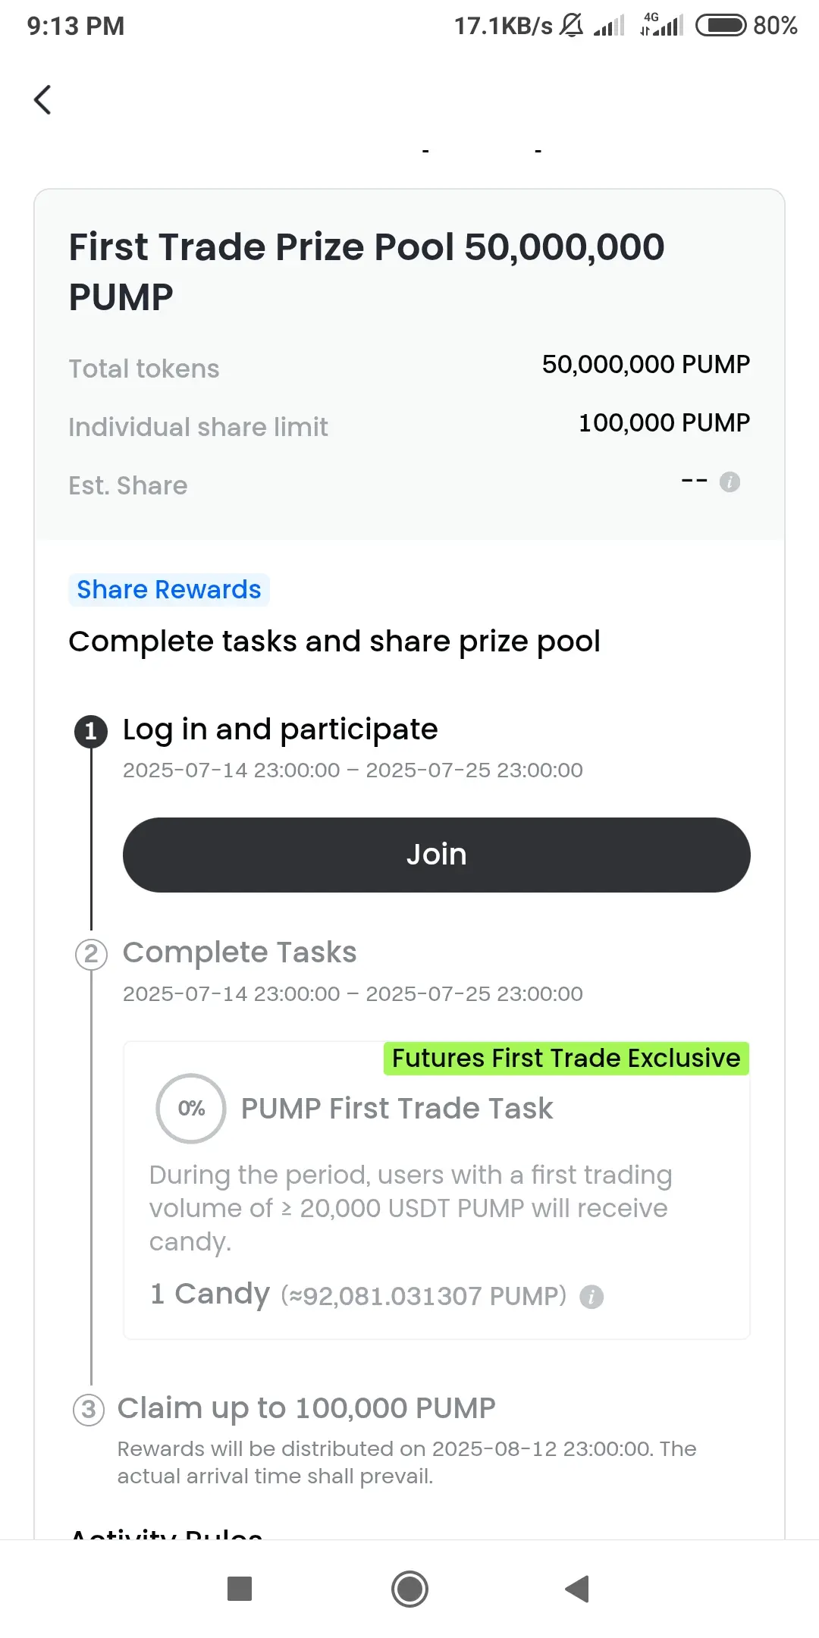Viewport: 819px width, 1638px height.
Task: Tap Android recent apps square button
Action: [x=240, y=1589]
